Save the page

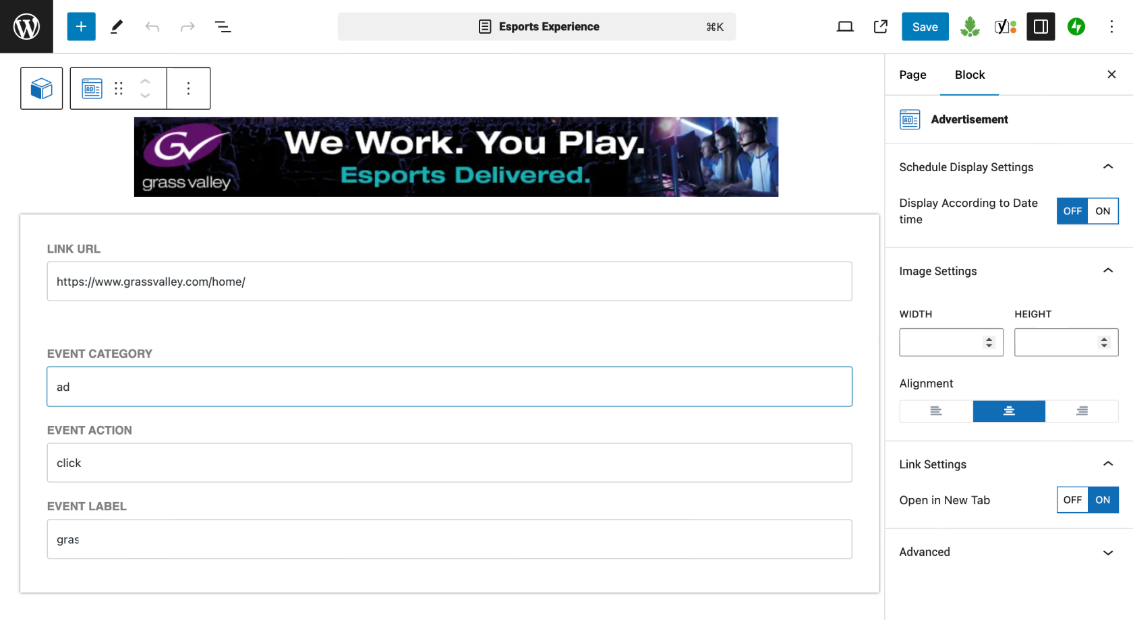click(x=925, y=26)
